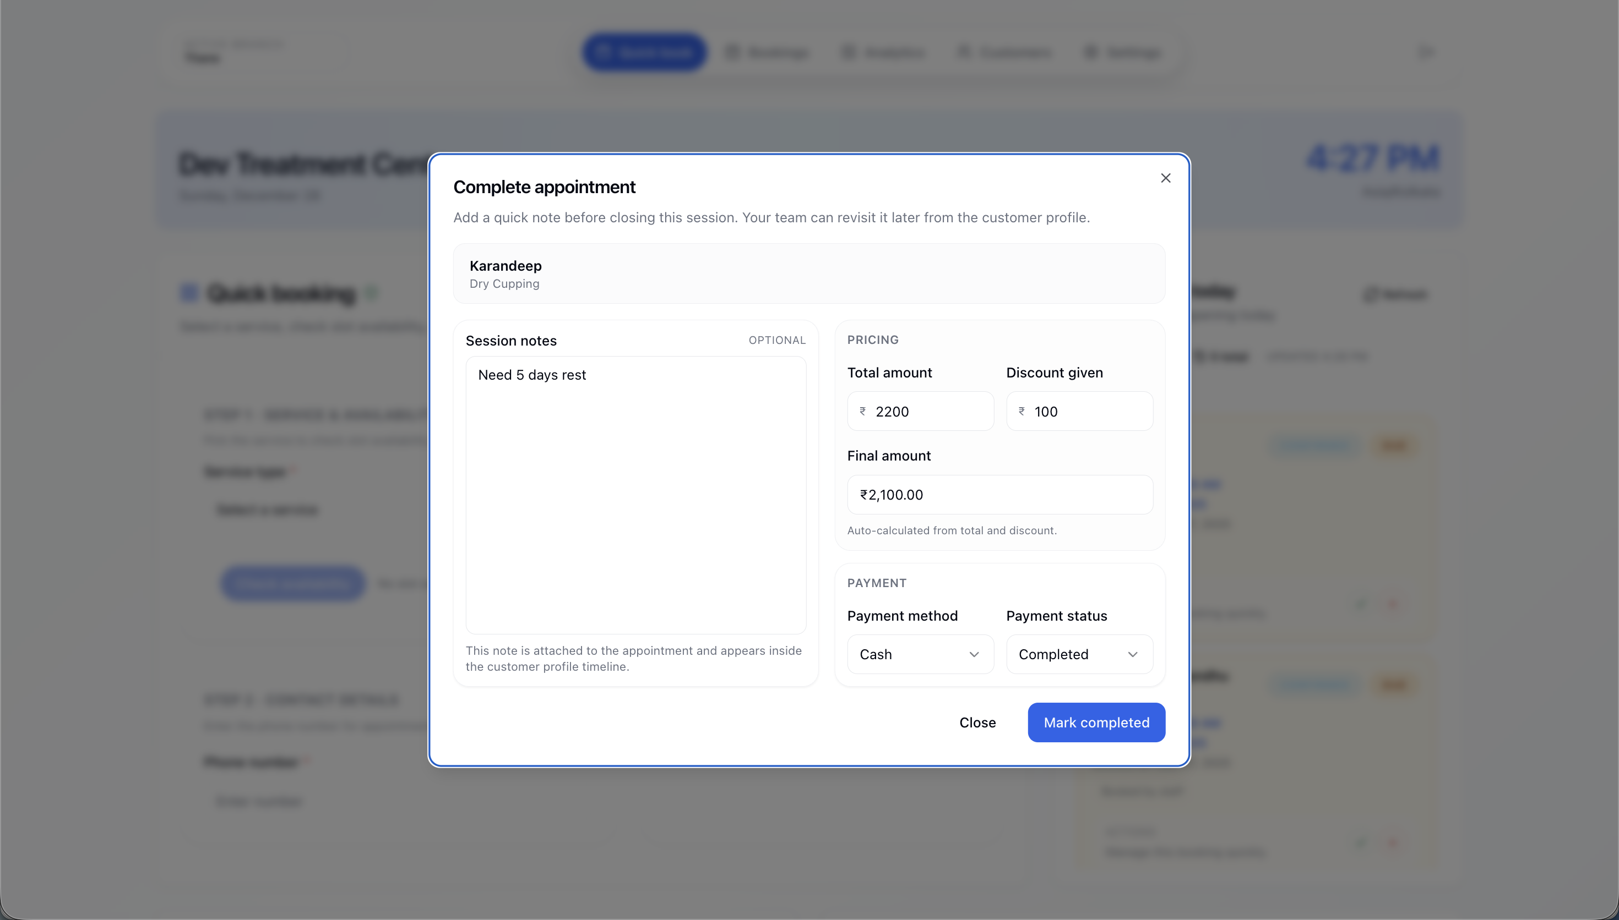
Task: Click the Mark completed button
Action: click(1096, 722)
